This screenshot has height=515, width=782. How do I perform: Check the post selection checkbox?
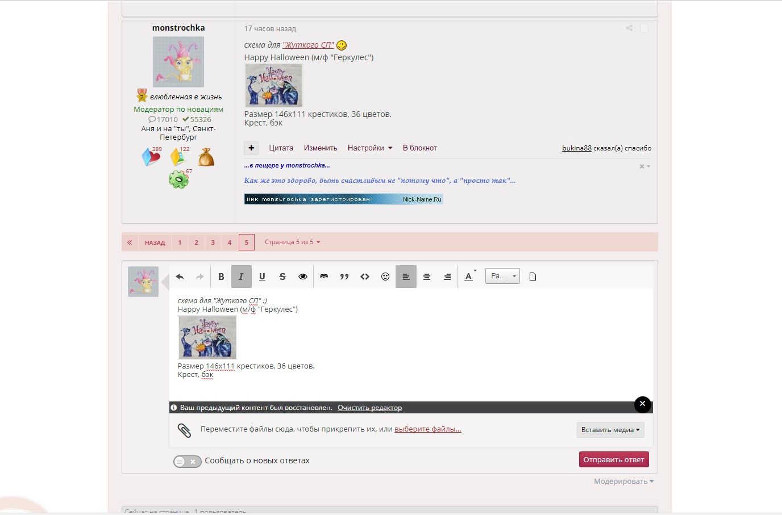click(644, 28)
